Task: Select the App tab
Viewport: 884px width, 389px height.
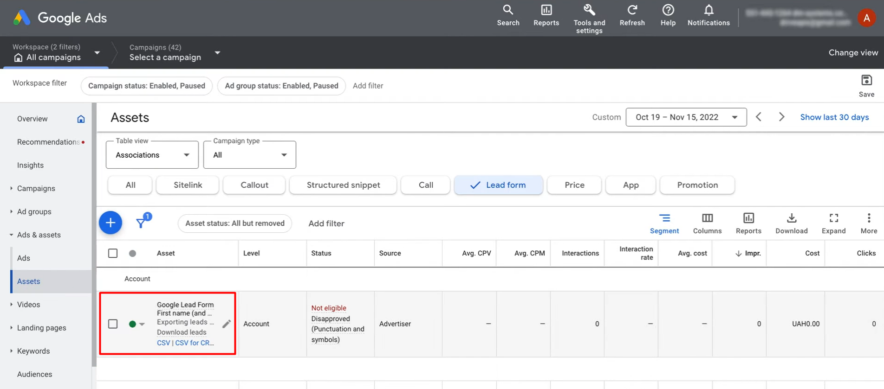Action: pos(630,185)
